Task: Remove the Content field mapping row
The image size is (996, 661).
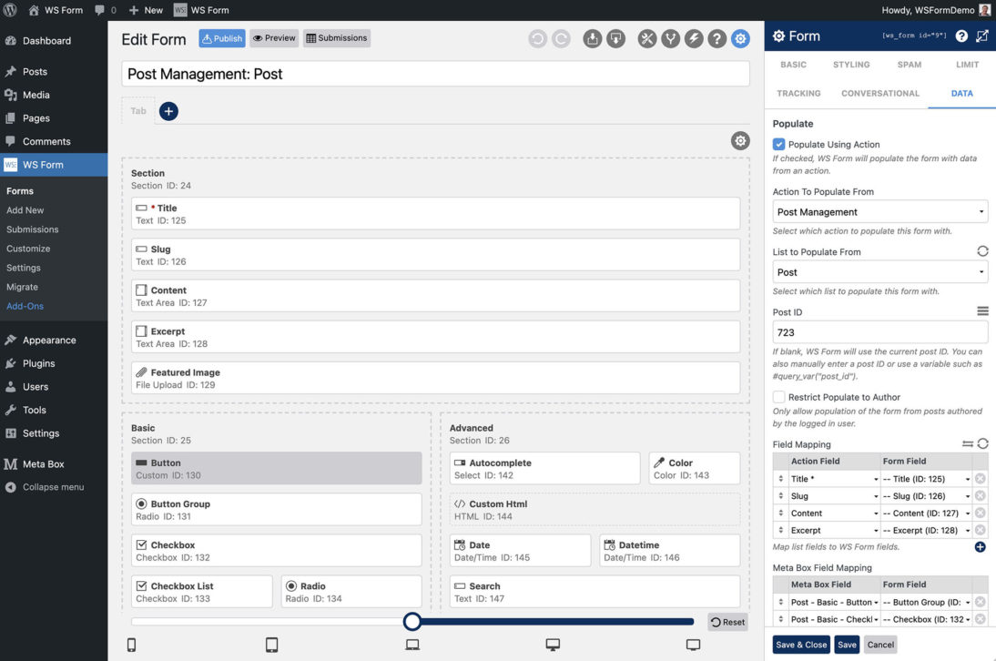Action: point(981,514)
